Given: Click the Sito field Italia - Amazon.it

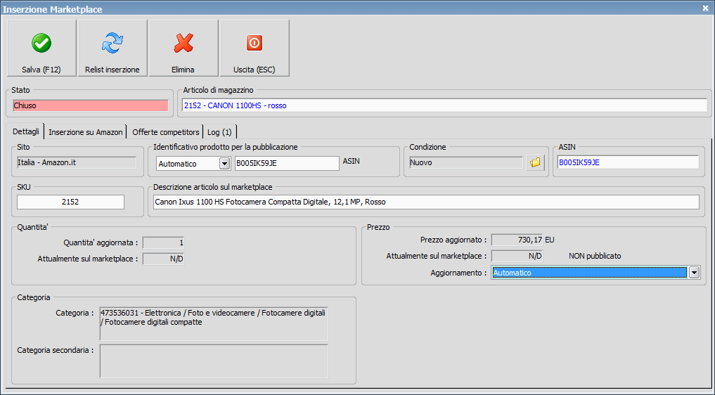Looking at the screenshot, I should point(77,162).
